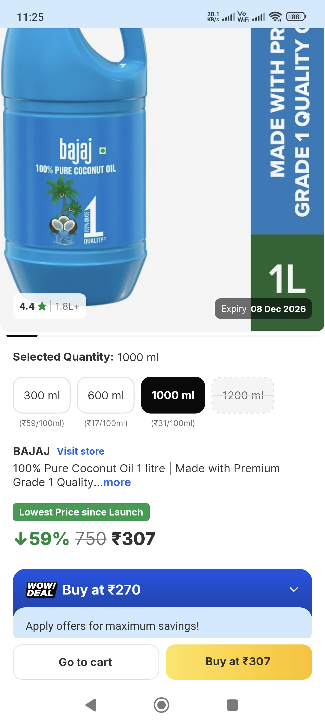Image resolution: width=325 pixels, height=724 pixels.
Task: Expand description with the more link
Action: tap(117, 482)
